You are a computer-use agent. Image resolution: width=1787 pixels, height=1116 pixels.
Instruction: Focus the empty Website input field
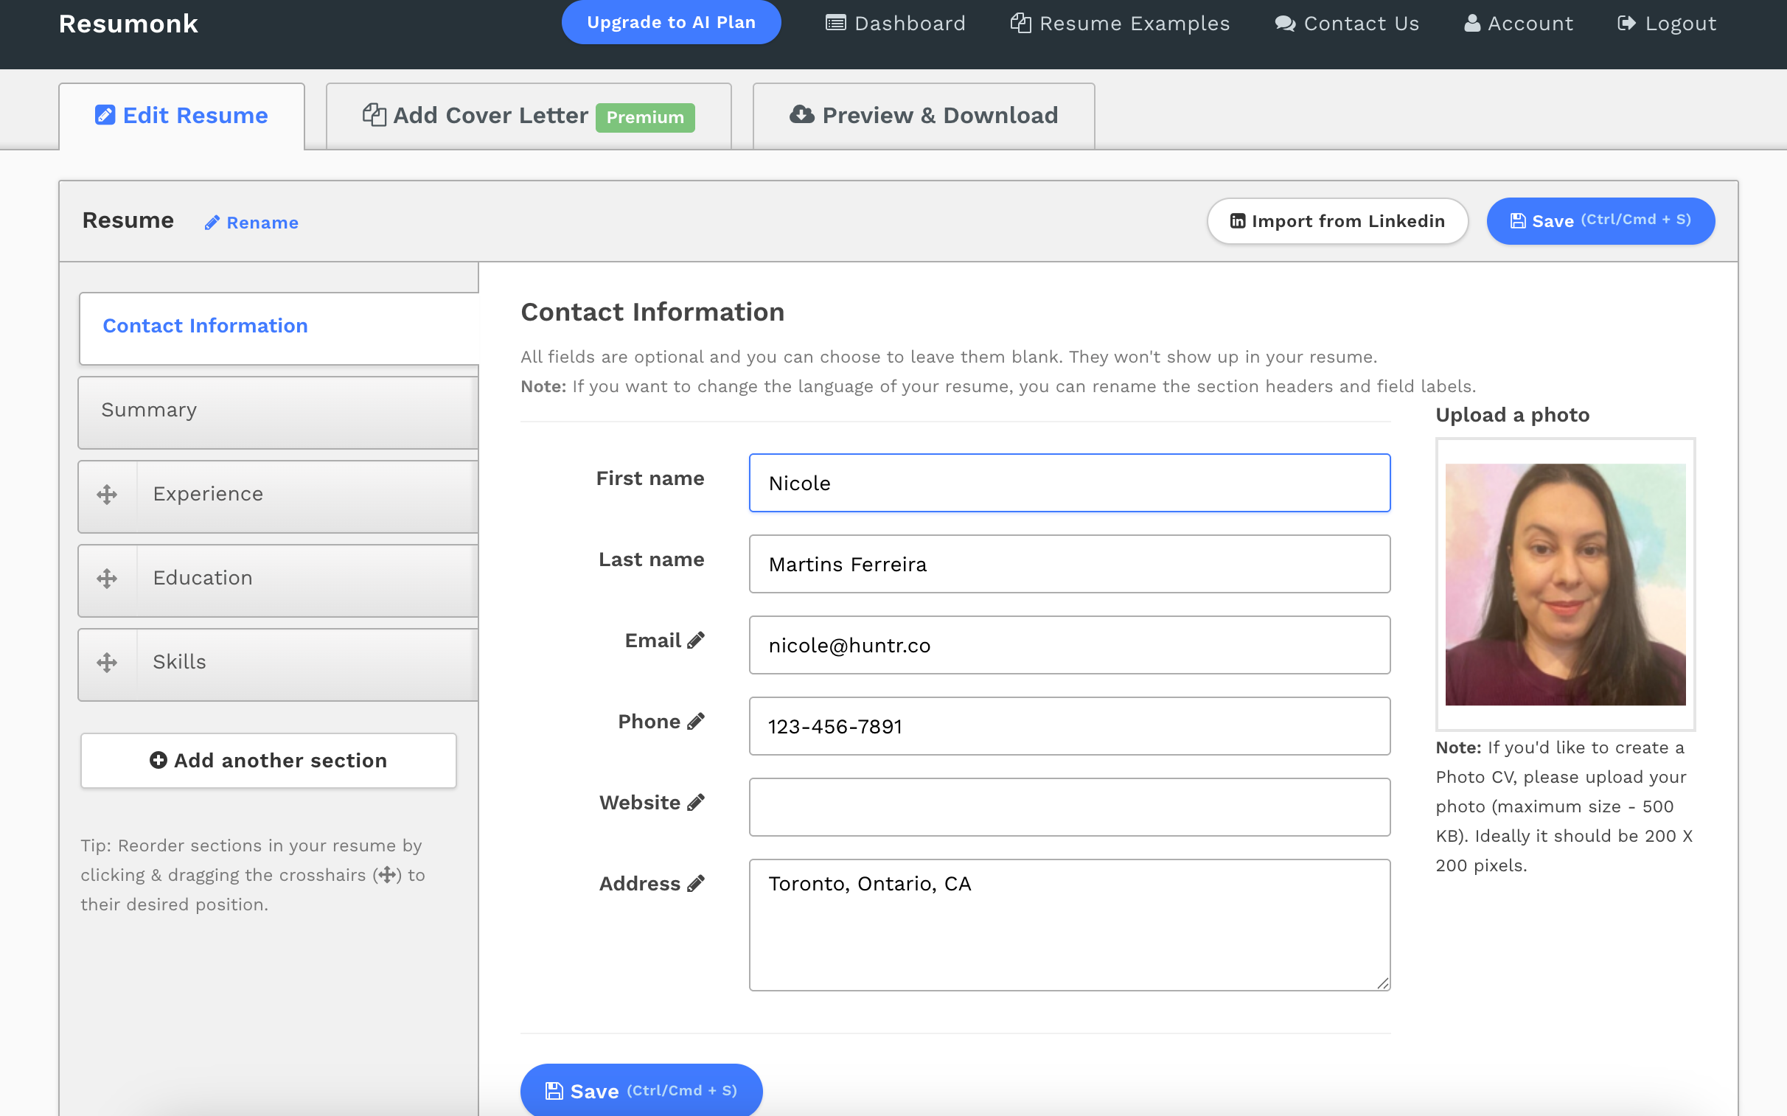pyautogui.click(x=1069, y=806)
